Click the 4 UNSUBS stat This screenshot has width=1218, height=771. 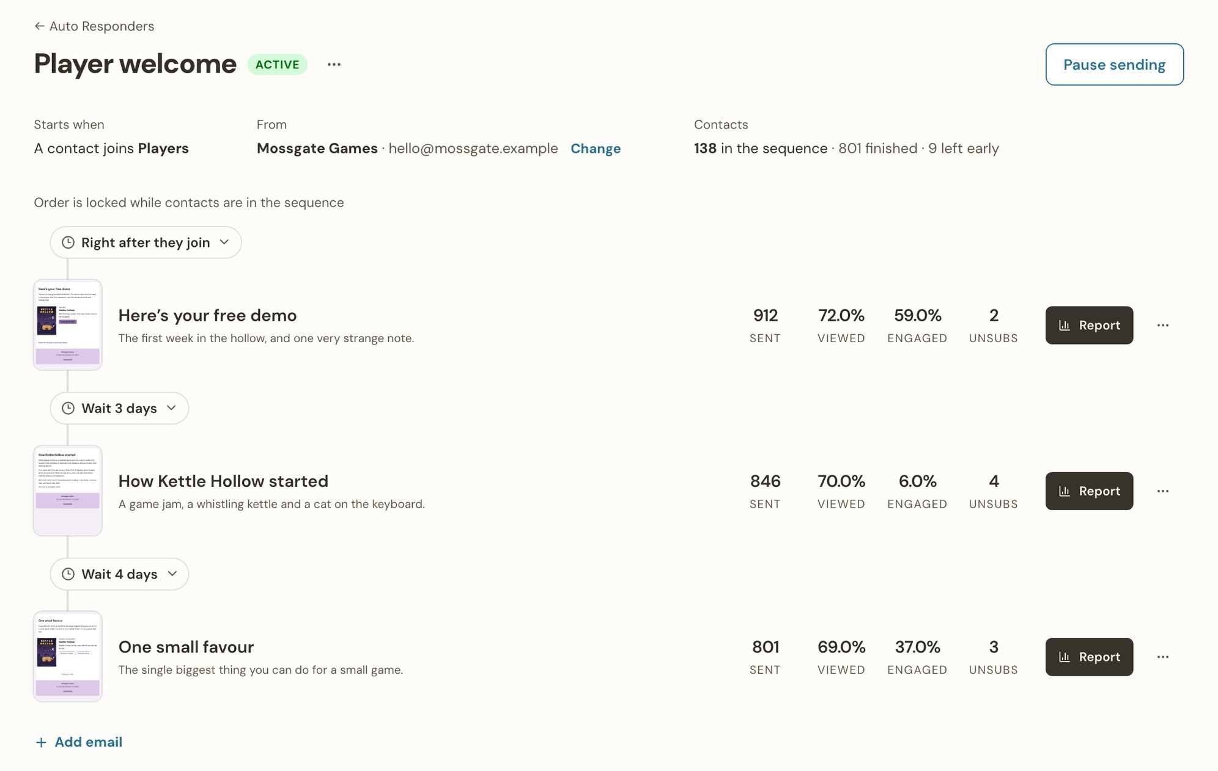pos(994,491)
